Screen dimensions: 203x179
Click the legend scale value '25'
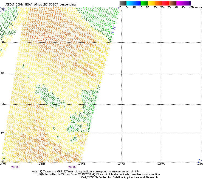click(x=155, y=7)
